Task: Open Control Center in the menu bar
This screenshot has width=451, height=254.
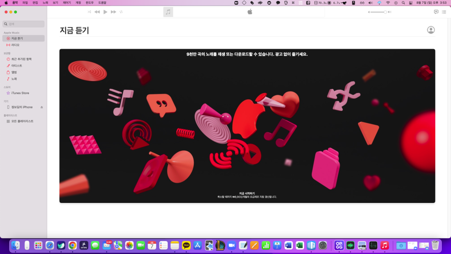Action: [x=411, y=2]
